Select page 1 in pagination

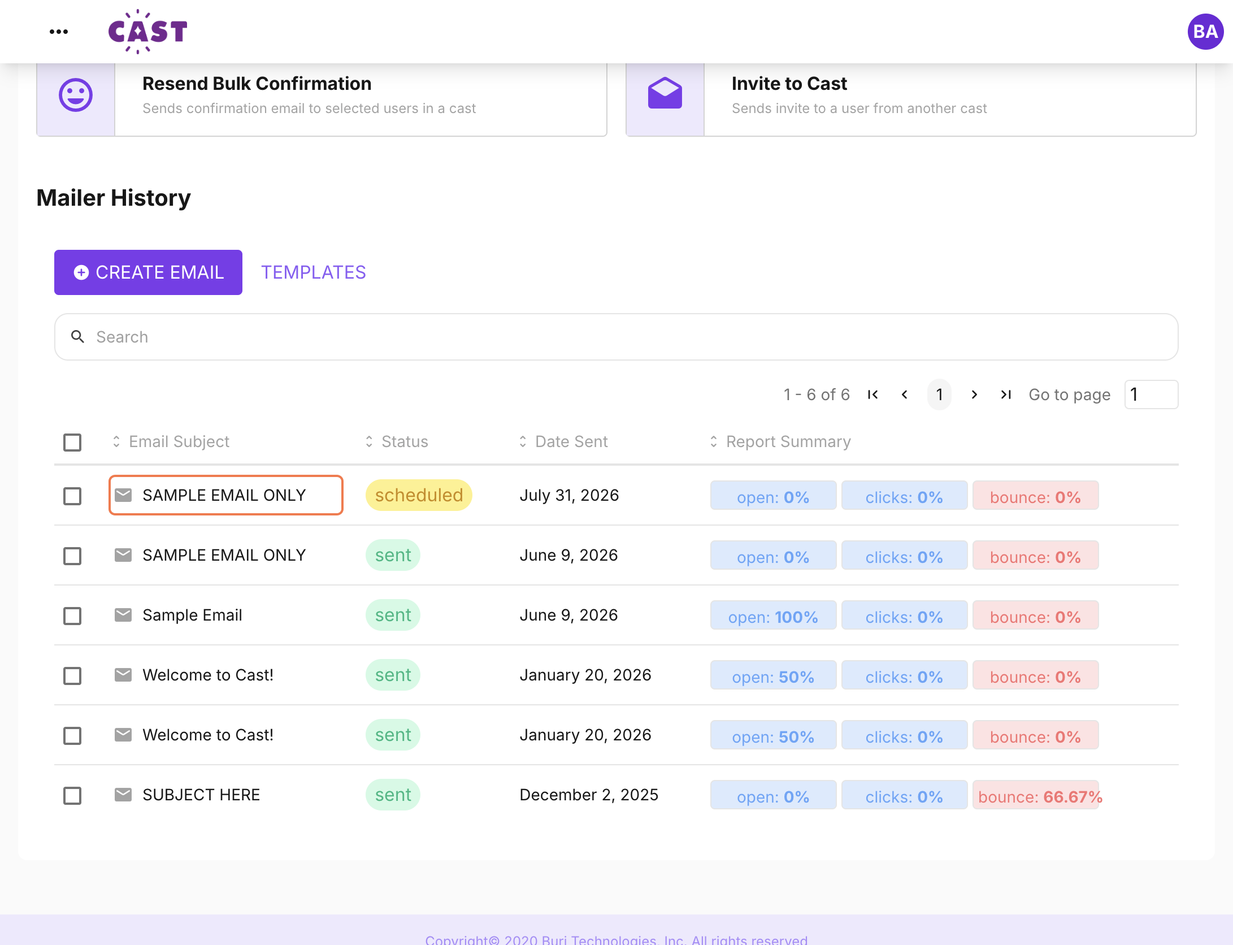(x=939, y=395)
